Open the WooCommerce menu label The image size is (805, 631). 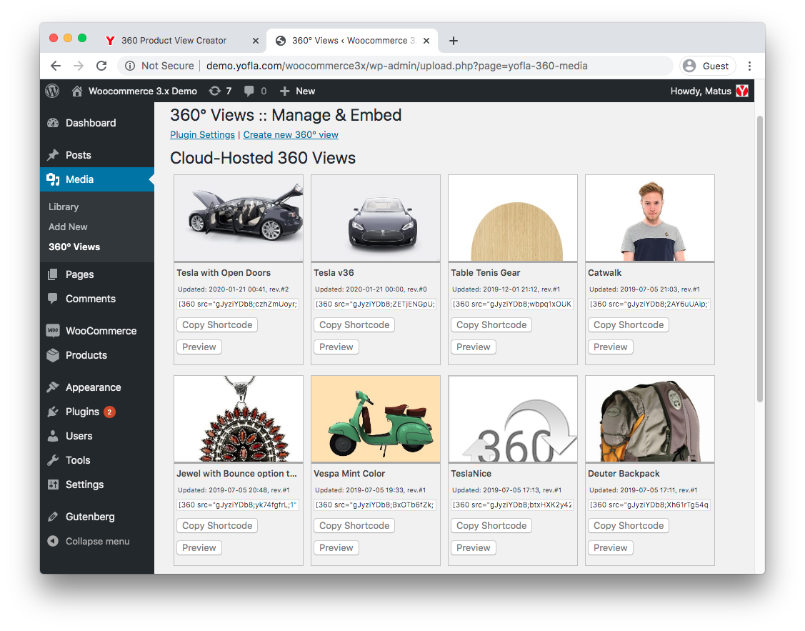click(101, 331)
